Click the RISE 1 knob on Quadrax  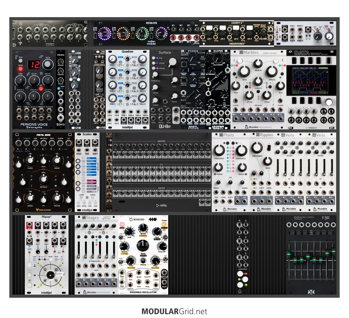tap(113, 59)
